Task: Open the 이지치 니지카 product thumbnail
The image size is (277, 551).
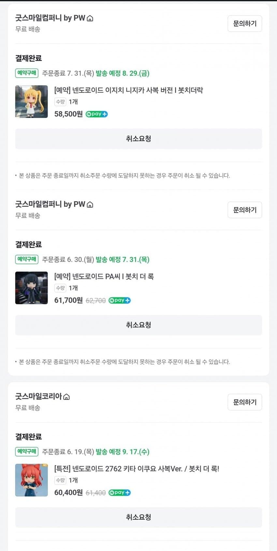Action: coord(32,102)
